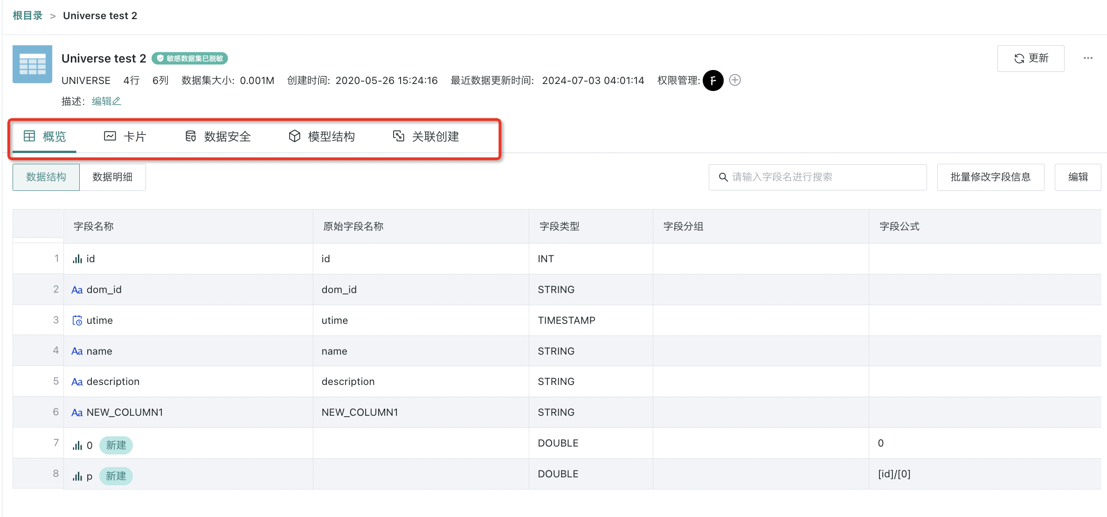This screenshot has width=1107, height=517.
Task: Click the TIMESTAMP type cell
Action: coord(591,320)
